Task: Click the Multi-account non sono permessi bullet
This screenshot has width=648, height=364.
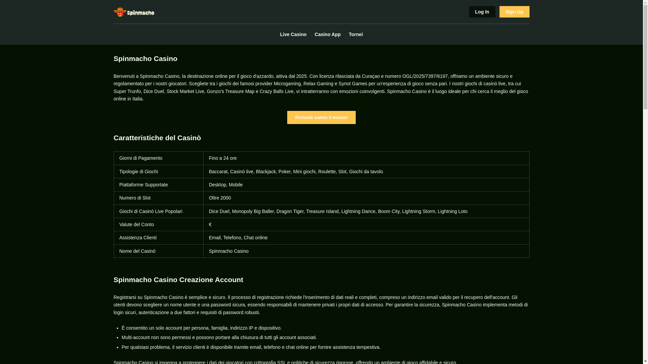Action: tap(219, 337)
